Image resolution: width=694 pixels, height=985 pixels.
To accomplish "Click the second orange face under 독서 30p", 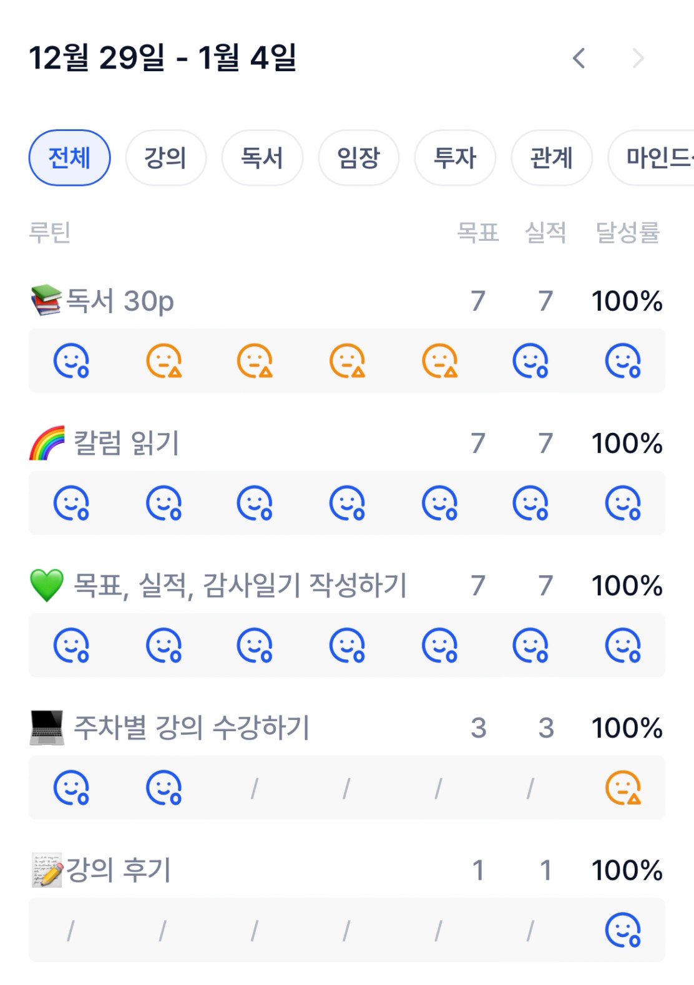I will [x=255, y=361].
